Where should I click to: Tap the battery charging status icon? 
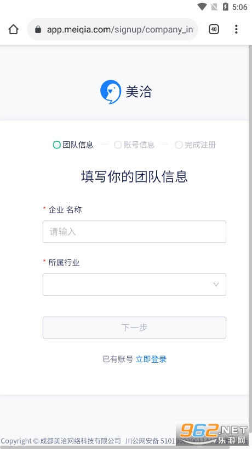[226, 7]
